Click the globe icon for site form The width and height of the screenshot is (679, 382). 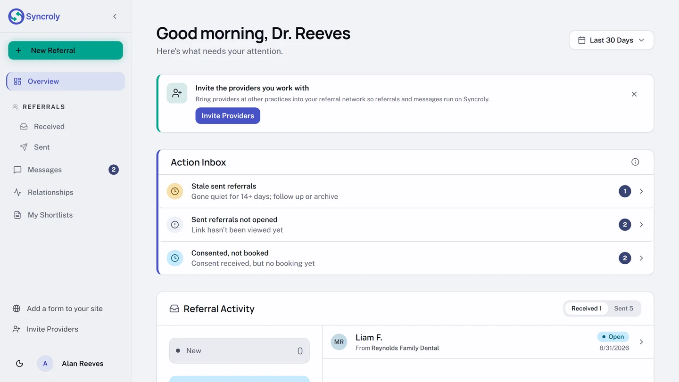[x=17, y=309]
